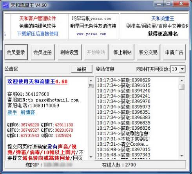192x174 pixels.
Task: Select log entry 获取:0396383
Action: [124, 118]
